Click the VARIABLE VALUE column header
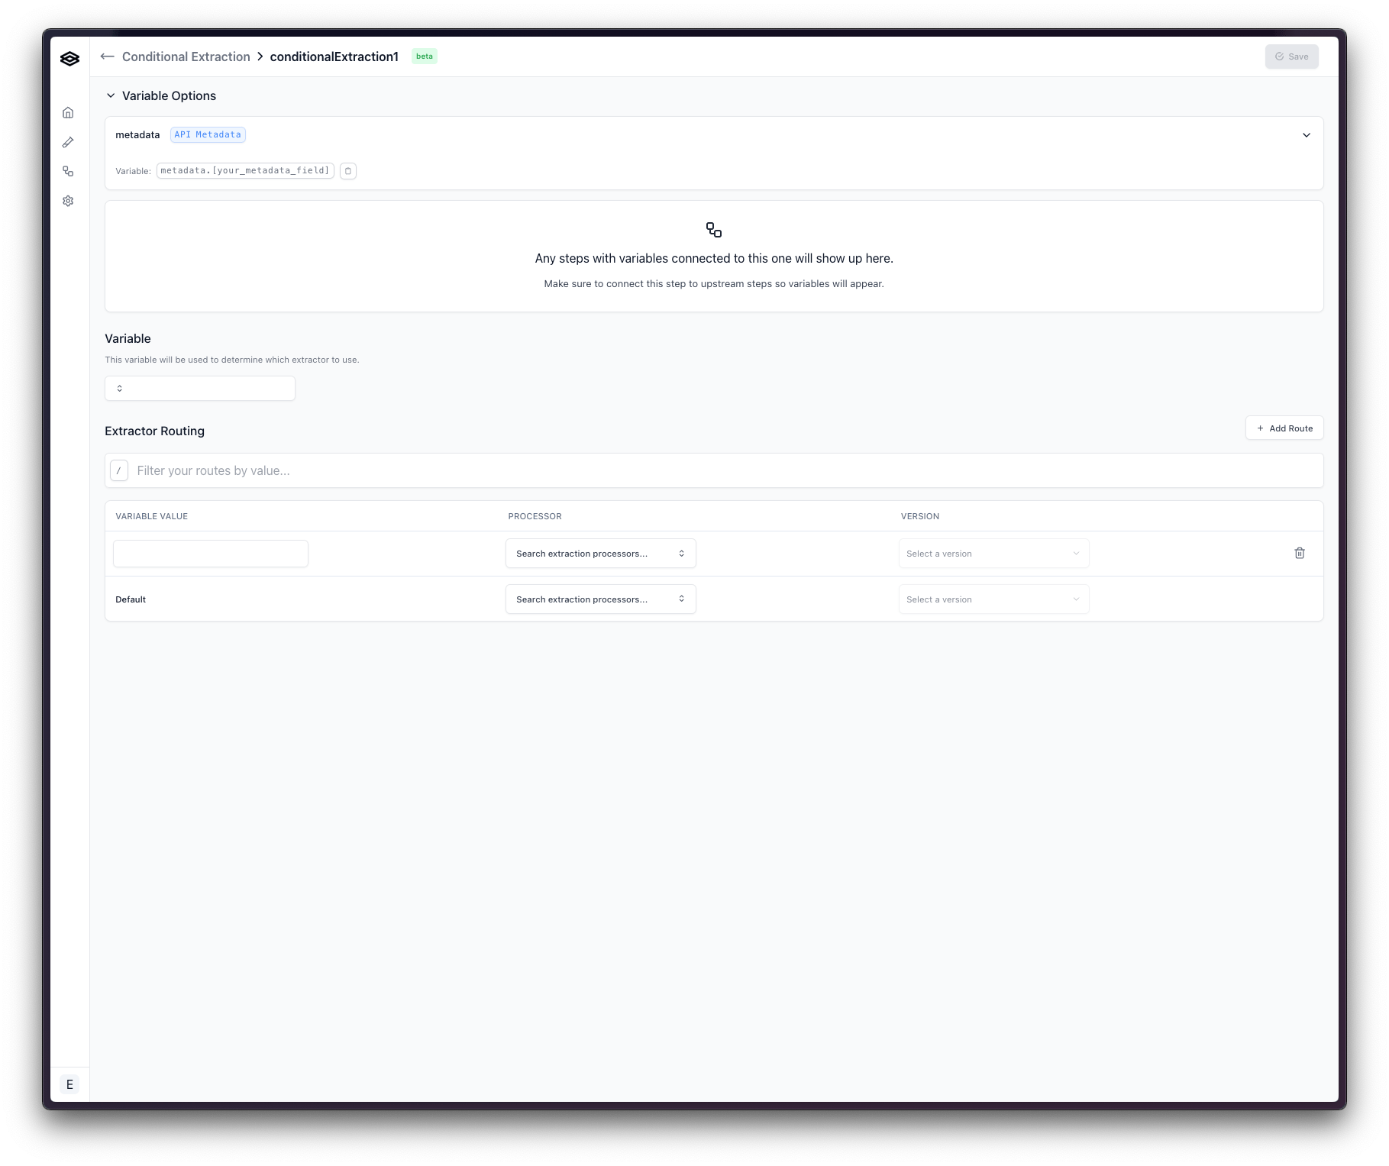Viewport: 1389px width, 1166px height. (x=152, y=517)
